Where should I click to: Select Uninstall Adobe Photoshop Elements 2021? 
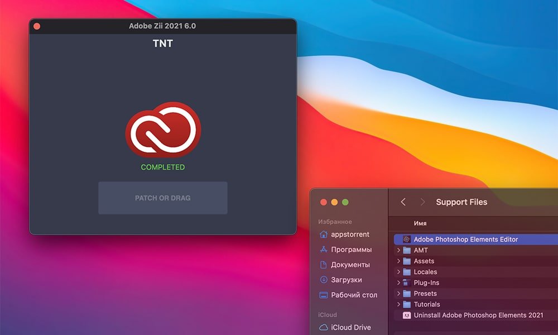click(478, 315)
